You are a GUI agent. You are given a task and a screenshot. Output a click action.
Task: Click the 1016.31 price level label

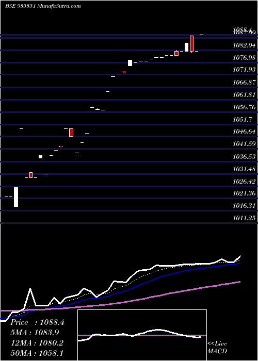tap(244, 206)
